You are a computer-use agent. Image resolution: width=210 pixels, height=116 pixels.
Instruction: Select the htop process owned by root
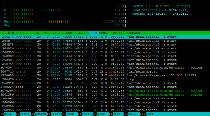tap(82, 79)
